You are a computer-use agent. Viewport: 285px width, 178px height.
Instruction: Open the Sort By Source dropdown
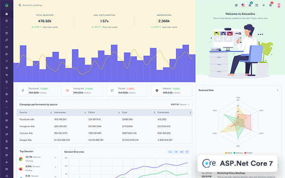tap(180, 104)
